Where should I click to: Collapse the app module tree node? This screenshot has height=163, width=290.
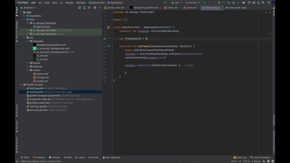pos(21,12)
